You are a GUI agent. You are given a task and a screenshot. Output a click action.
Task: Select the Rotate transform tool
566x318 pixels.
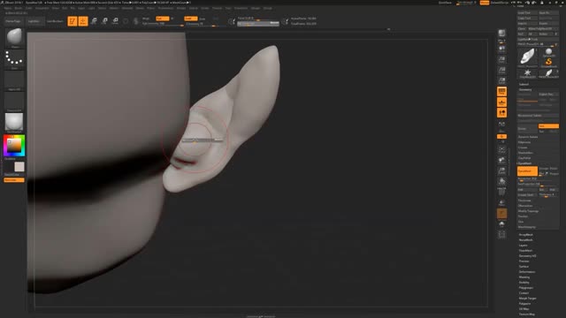[116, 21]
